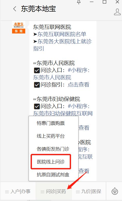Open the 东莞本地宝 account avatar
The width and height of the screenshot is (122, 201).
(19, 28)
